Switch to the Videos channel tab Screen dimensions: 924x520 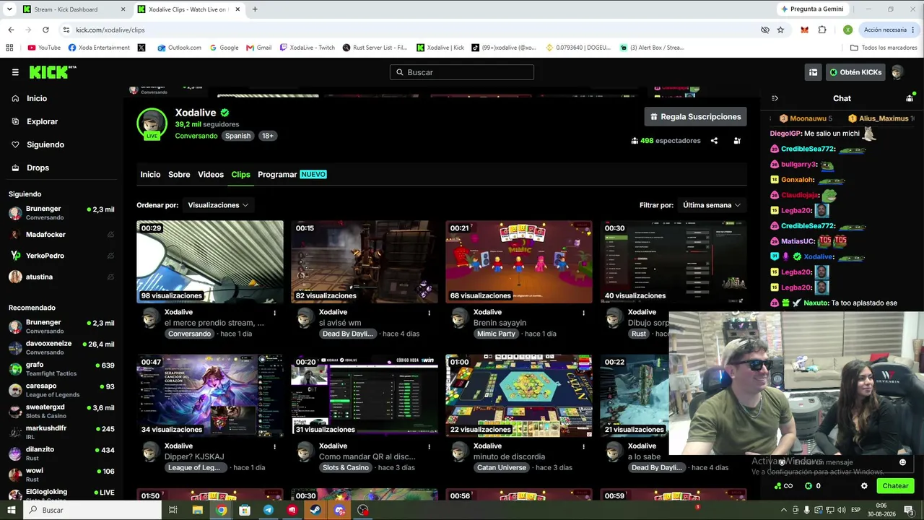(211, 175)
